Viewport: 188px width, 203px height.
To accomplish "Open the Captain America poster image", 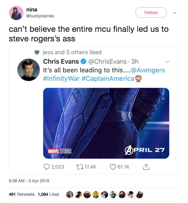I will pos(106,123).
